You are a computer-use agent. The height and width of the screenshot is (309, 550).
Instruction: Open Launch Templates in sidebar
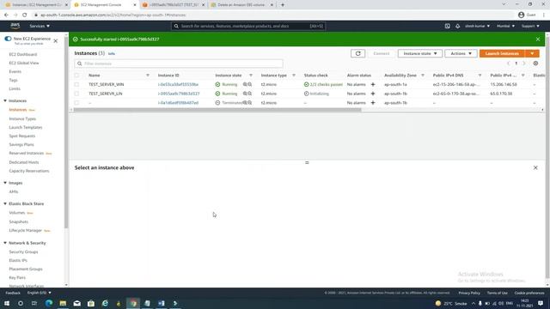coord(26,128)
